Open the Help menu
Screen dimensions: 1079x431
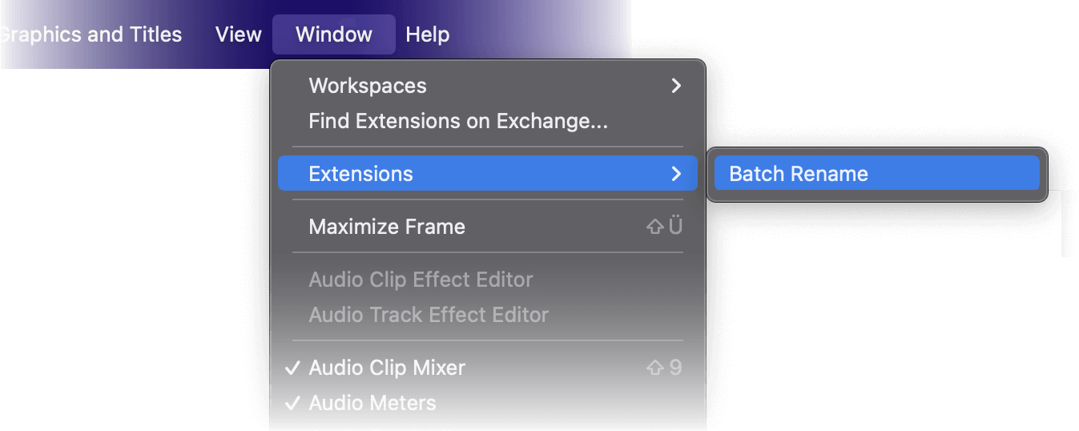click(427, 34)
